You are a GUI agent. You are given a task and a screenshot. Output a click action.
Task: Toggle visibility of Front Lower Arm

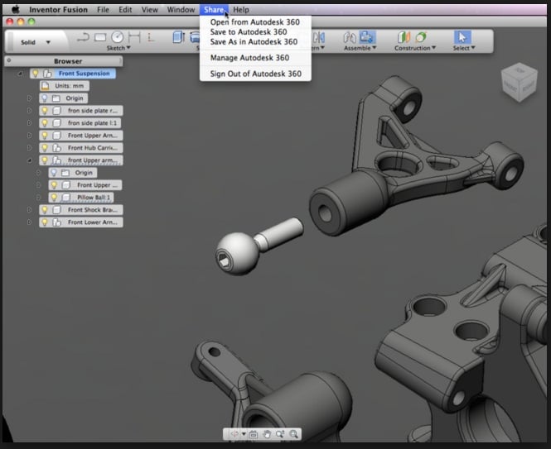[45, 222]
